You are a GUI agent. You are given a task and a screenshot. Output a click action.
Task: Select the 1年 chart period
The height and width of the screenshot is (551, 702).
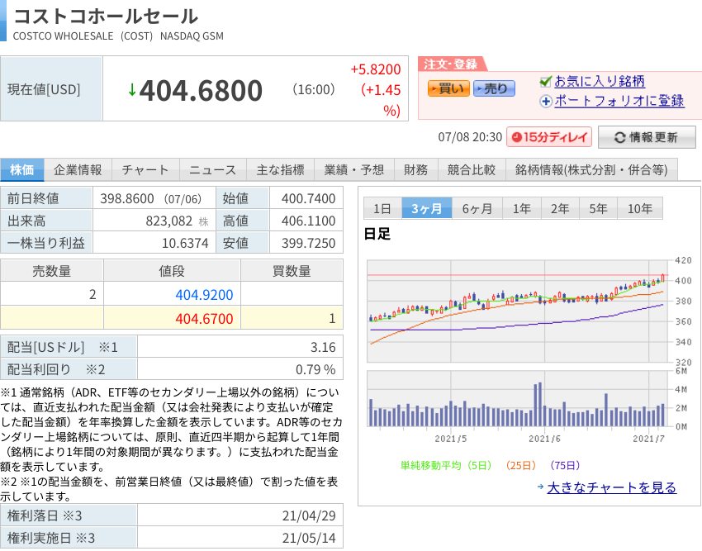[x=522, y=208]
